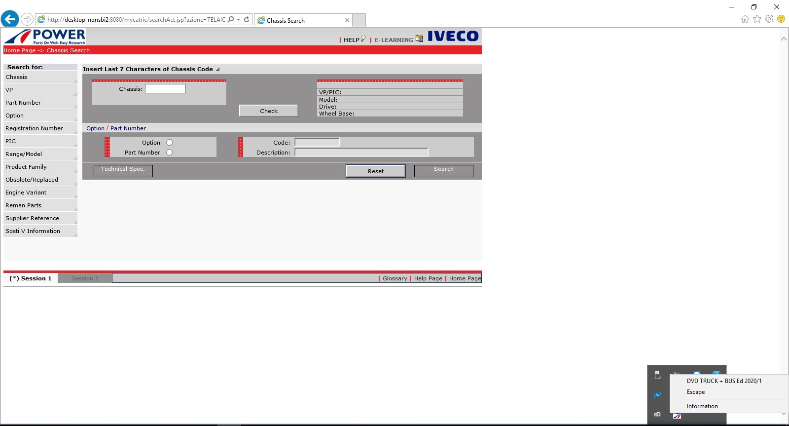The height and width of the screenshot is (426, 789).
Task: Click the Drive field row
Action: 390,107
